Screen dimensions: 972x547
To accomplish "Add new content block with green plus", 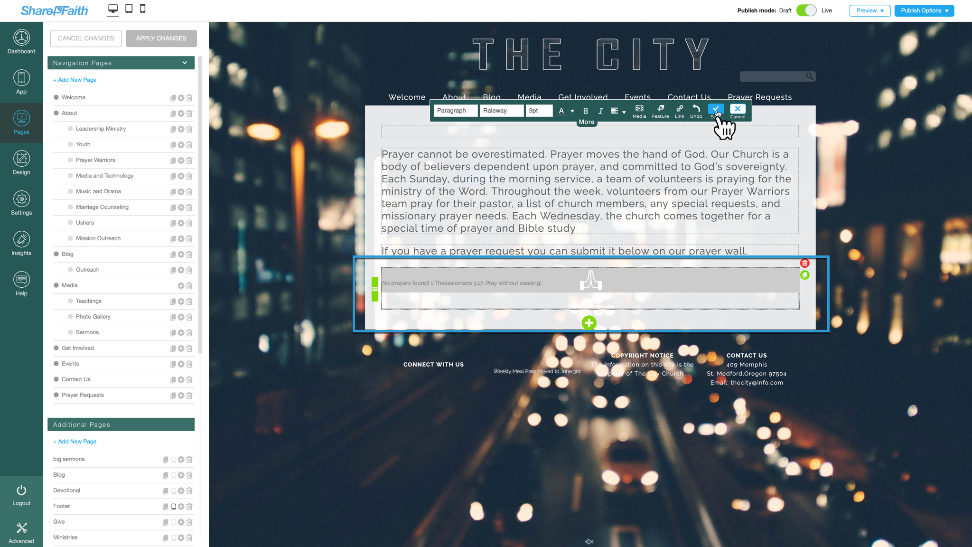I will coord(589,323).
